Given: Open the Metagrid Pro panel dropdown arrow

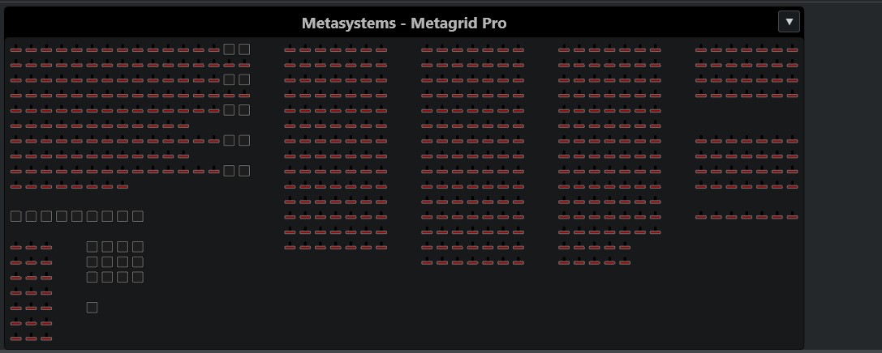Looking at the screenshot, I should click(x=788, y=22).
